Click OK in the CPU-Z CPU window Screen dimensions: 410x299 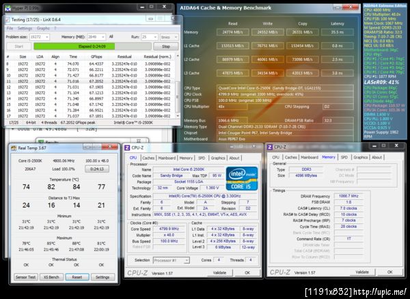coord(247,272)
